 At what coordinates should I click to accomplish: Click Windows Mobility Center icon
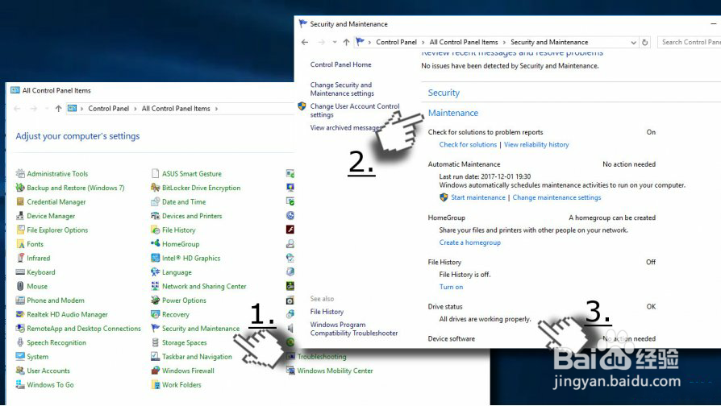(x=290, y=371)
